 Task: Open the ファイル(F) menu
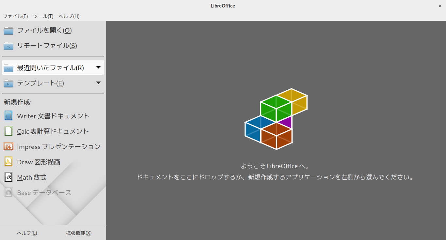pos(15,16)
